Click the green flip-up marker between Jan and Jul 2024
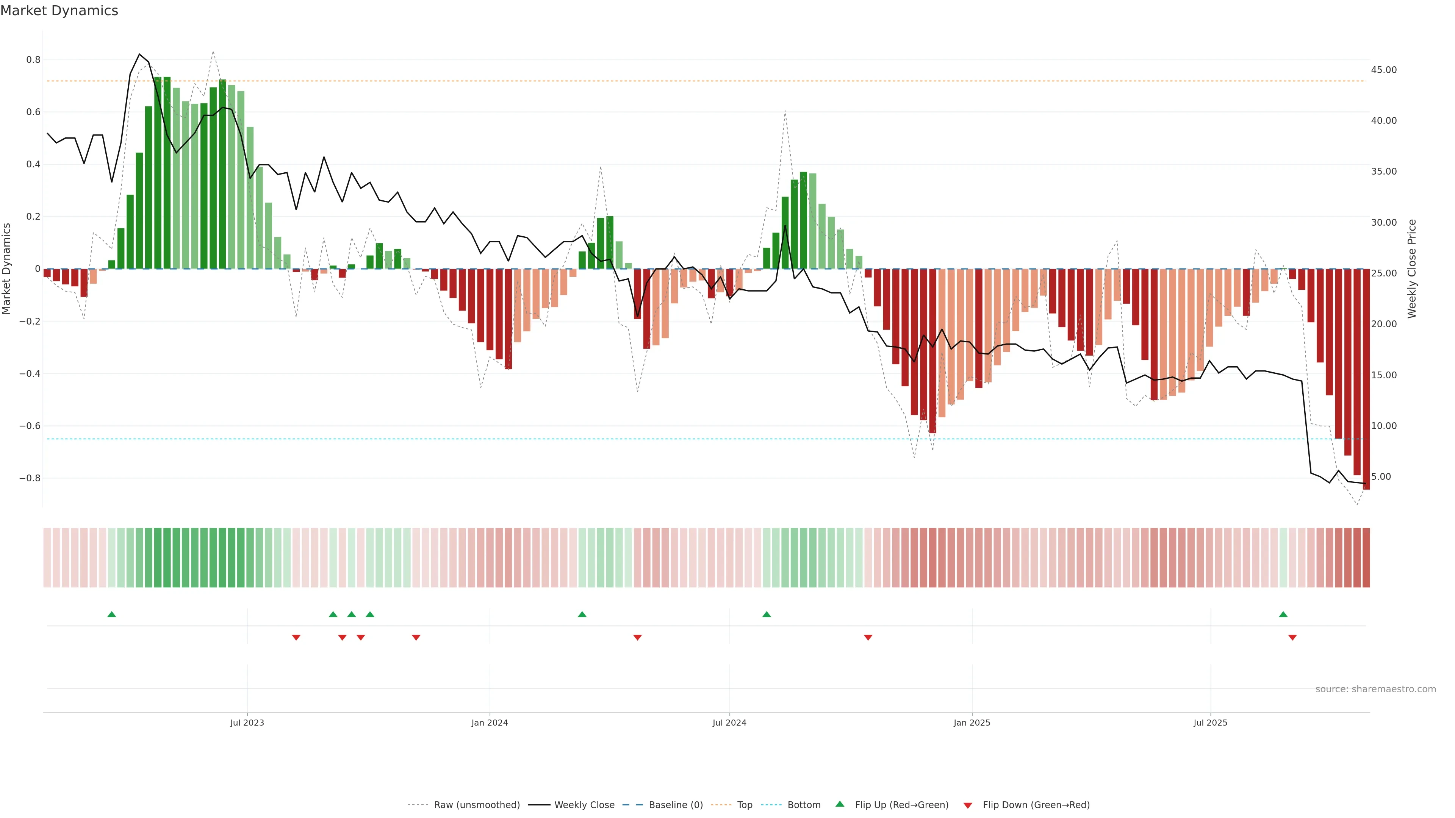 (582, 614)
